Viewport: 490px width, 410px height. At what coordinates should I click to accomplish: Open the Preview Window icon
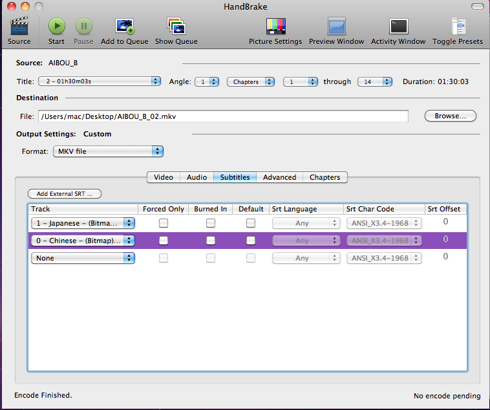[337, 26]
